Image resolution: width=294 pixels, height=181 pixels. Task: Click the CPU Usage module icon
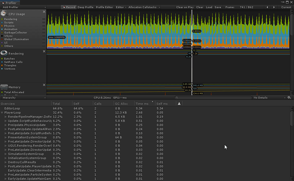4,14
